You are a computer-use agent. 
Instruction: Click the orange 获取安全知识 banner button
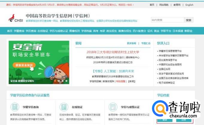click(x=24, y=65)
